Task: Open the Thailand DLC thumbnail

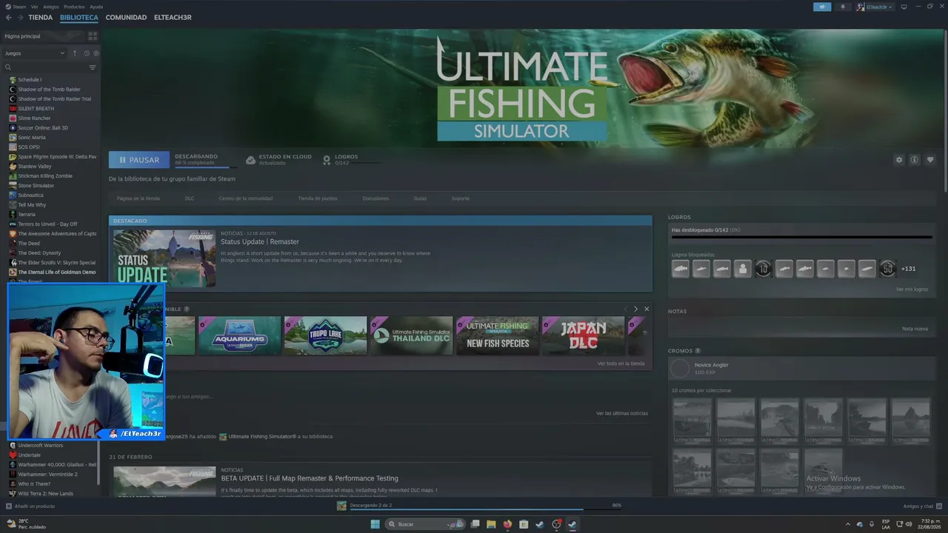Action: point(411,335)
